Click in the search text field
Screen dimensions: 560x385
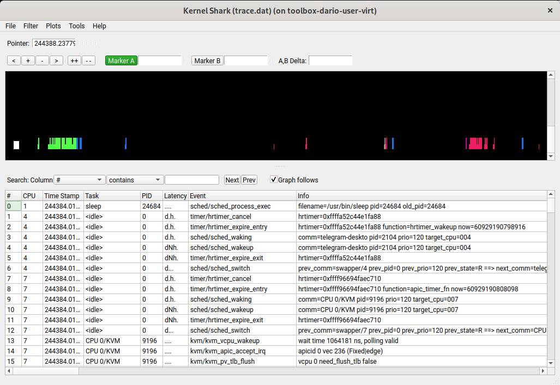[191, 180]
